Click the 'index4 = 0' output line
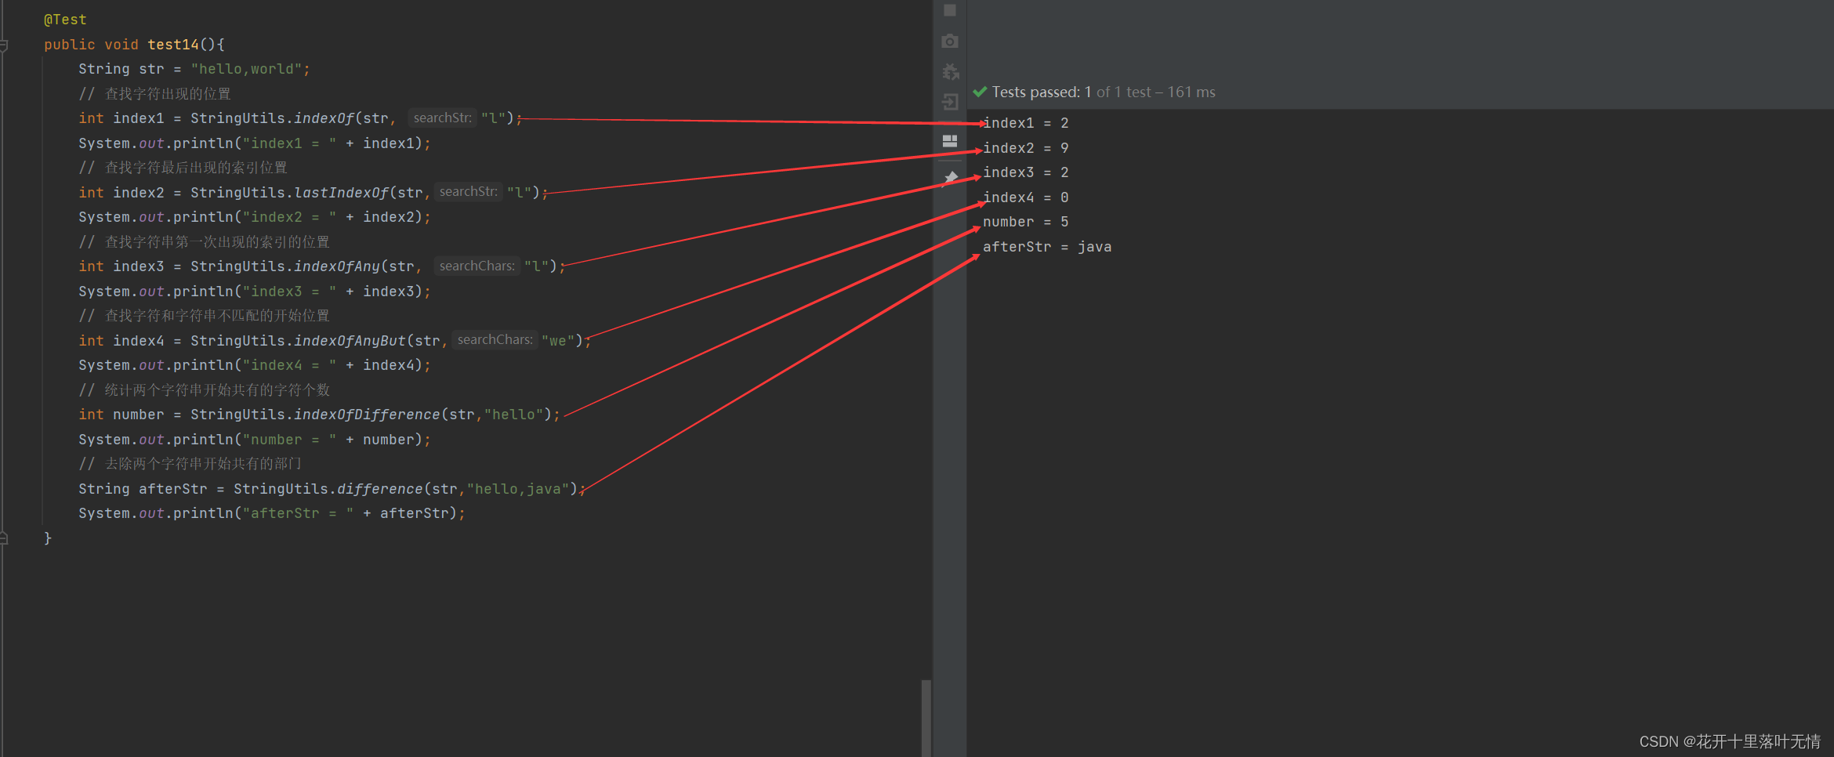The image size is (1834, 757). 1026,197
